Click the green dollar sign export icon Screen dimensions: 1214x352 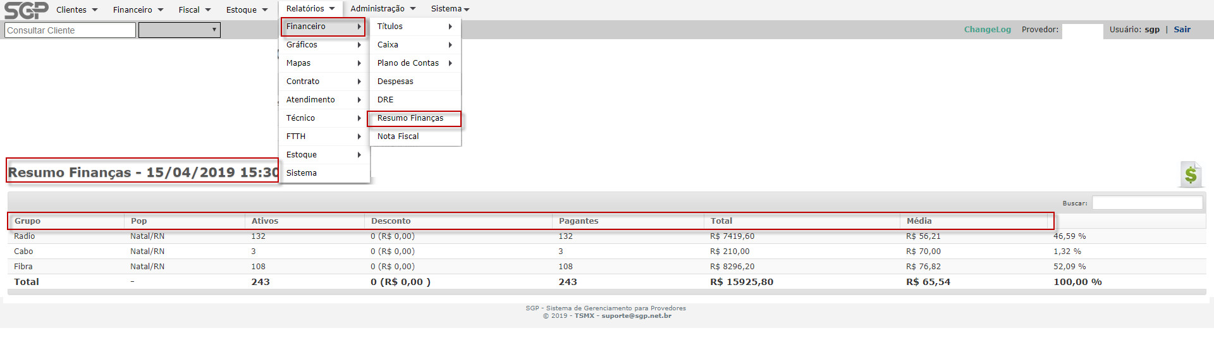click(x=1190, y=174)
